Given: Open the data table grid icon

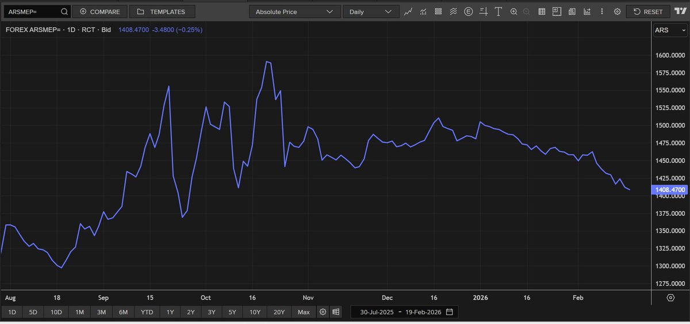Looking at the screenshot, I should [542, 12].
